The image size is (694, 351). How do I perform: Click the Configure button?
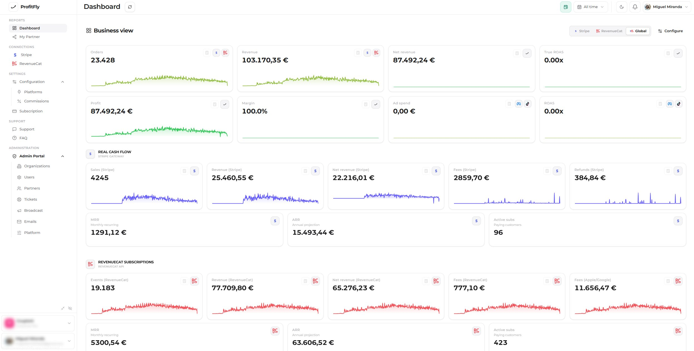(670, 31)
